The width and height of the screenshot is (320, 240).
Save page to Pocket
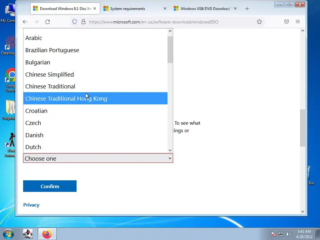(287, 22)
